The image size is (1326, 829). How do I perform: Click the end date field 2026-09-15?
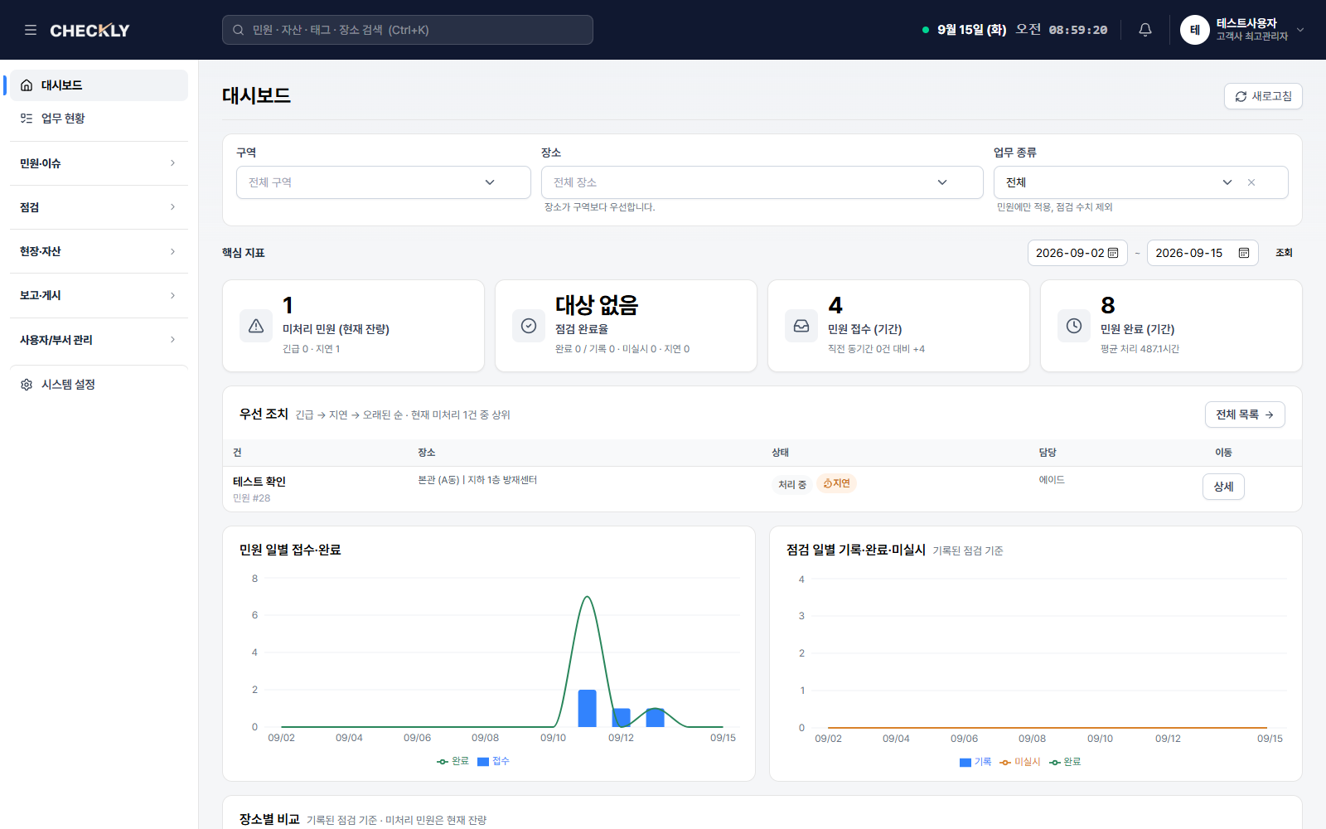click(1203, 253)
